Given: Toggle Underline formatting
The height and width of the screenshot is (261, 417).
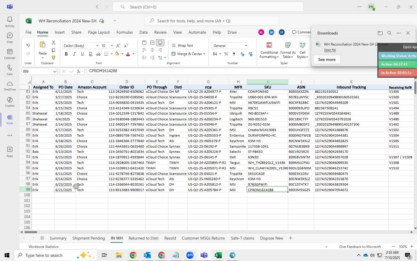Looking at the screenshot, I should (x=83, y=54).
